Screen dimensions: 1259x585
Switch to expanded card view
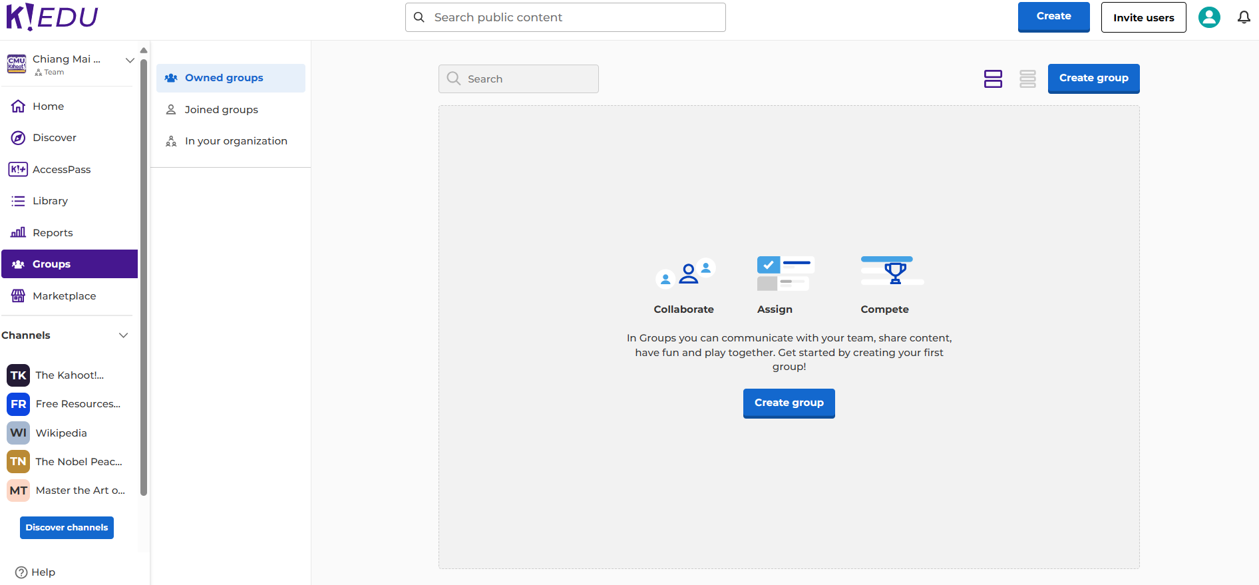coord(993,79)
